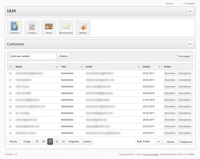Viewport: 200px width, 159px height.
Task: Go to the Vorige page
Action: (27, 142)
